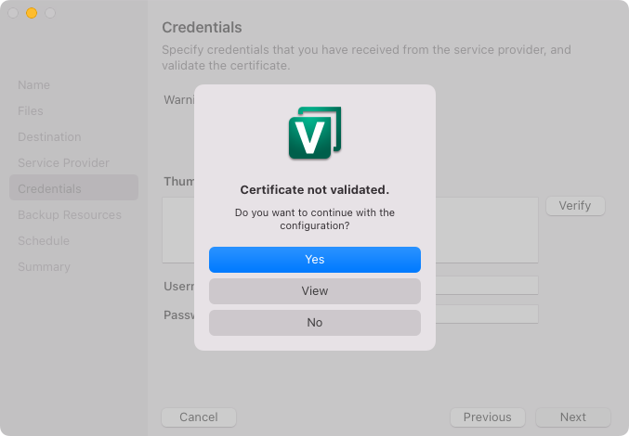Return to the Previous wizard step
Screen dimensions: 629x436
tap(487, 417)
